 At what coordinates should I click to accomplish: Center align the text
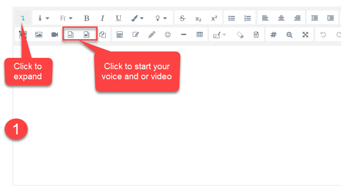[281, 18]
